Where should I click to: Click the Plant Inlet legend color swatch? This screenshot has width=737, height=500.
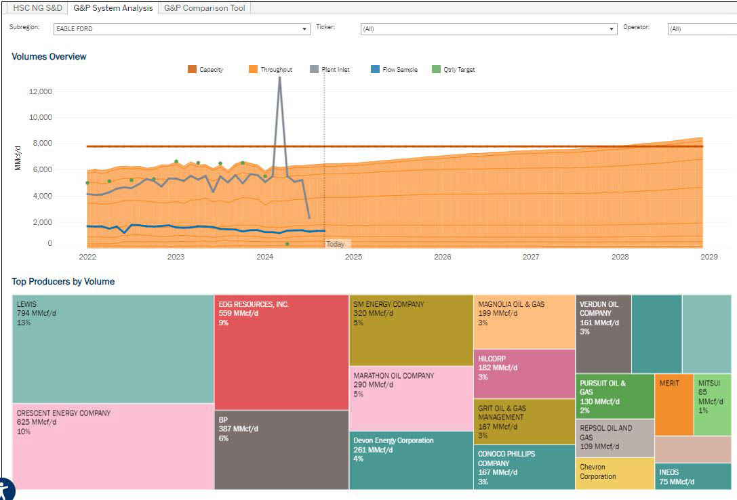pyautogui.click(x=314, y=70)
